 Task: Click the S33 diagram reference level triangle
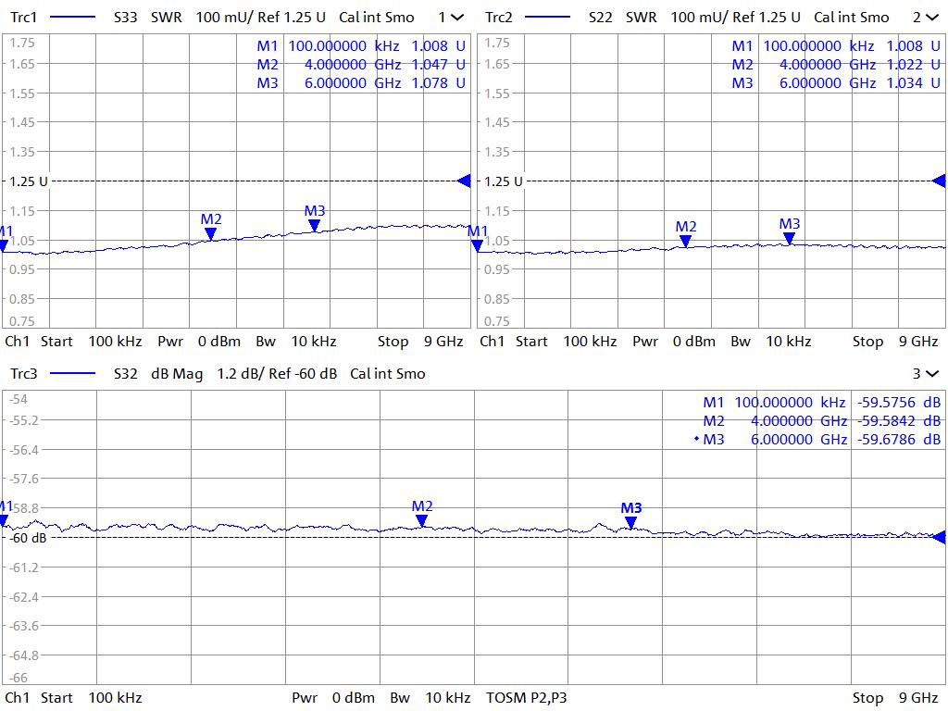coord(464,181)
